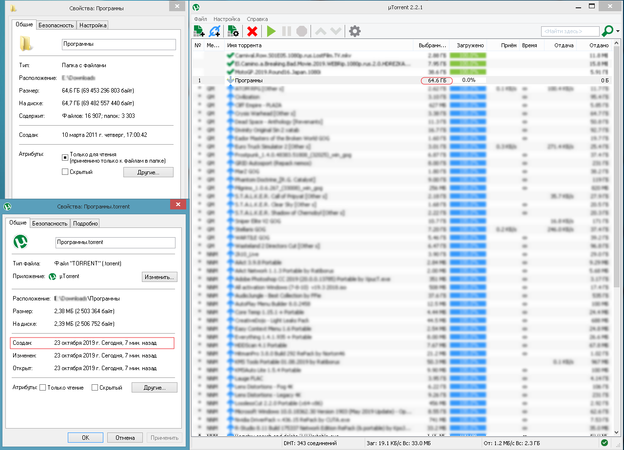Toggle Скрытый checkbox in torrent properties
Image resolution: width=624 pixels, height=450 pixels.
click(95, 388)
